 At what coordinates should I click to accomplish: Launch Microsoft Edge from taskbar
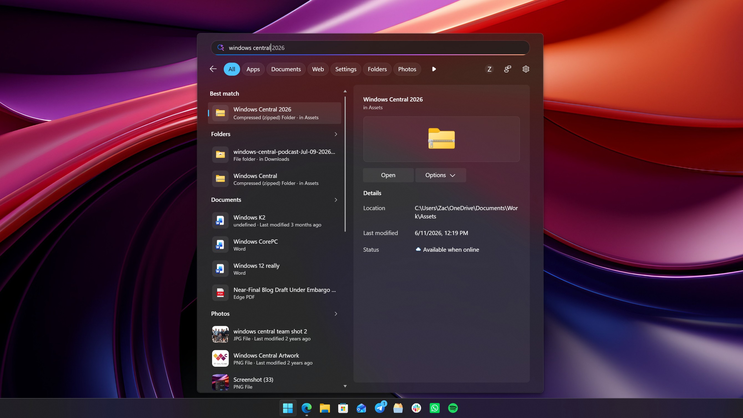pos(306,408)
